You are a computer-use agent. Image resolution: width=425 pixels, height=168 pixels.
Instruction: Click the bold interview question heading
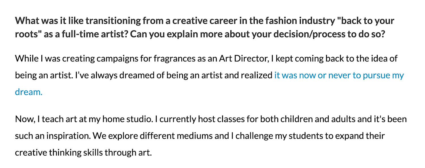pyautogui.click(x=205, y=28)
